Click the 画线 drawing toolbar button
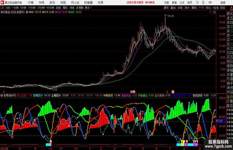 tap(194, 8)
